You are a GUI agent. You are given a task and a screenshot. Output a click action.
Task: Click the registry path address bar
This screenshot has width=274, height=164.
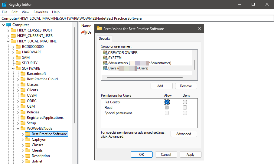pyautogui.click(x=137, y=18)
